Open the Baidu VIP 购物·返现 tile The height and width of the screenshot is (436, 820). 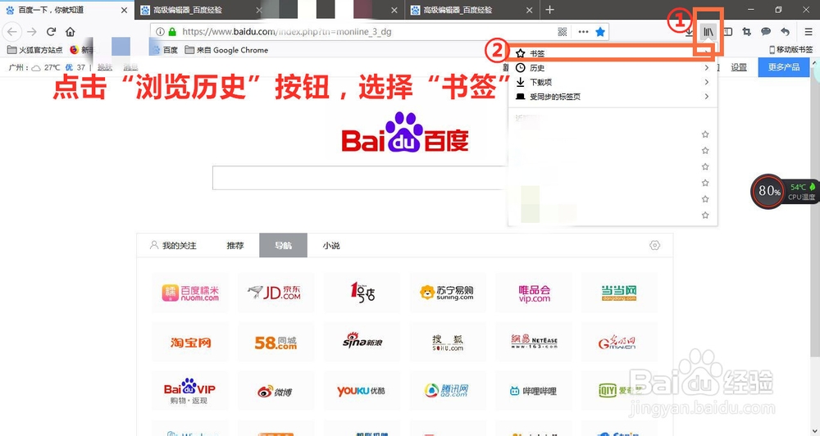click(x=190, y=391)
